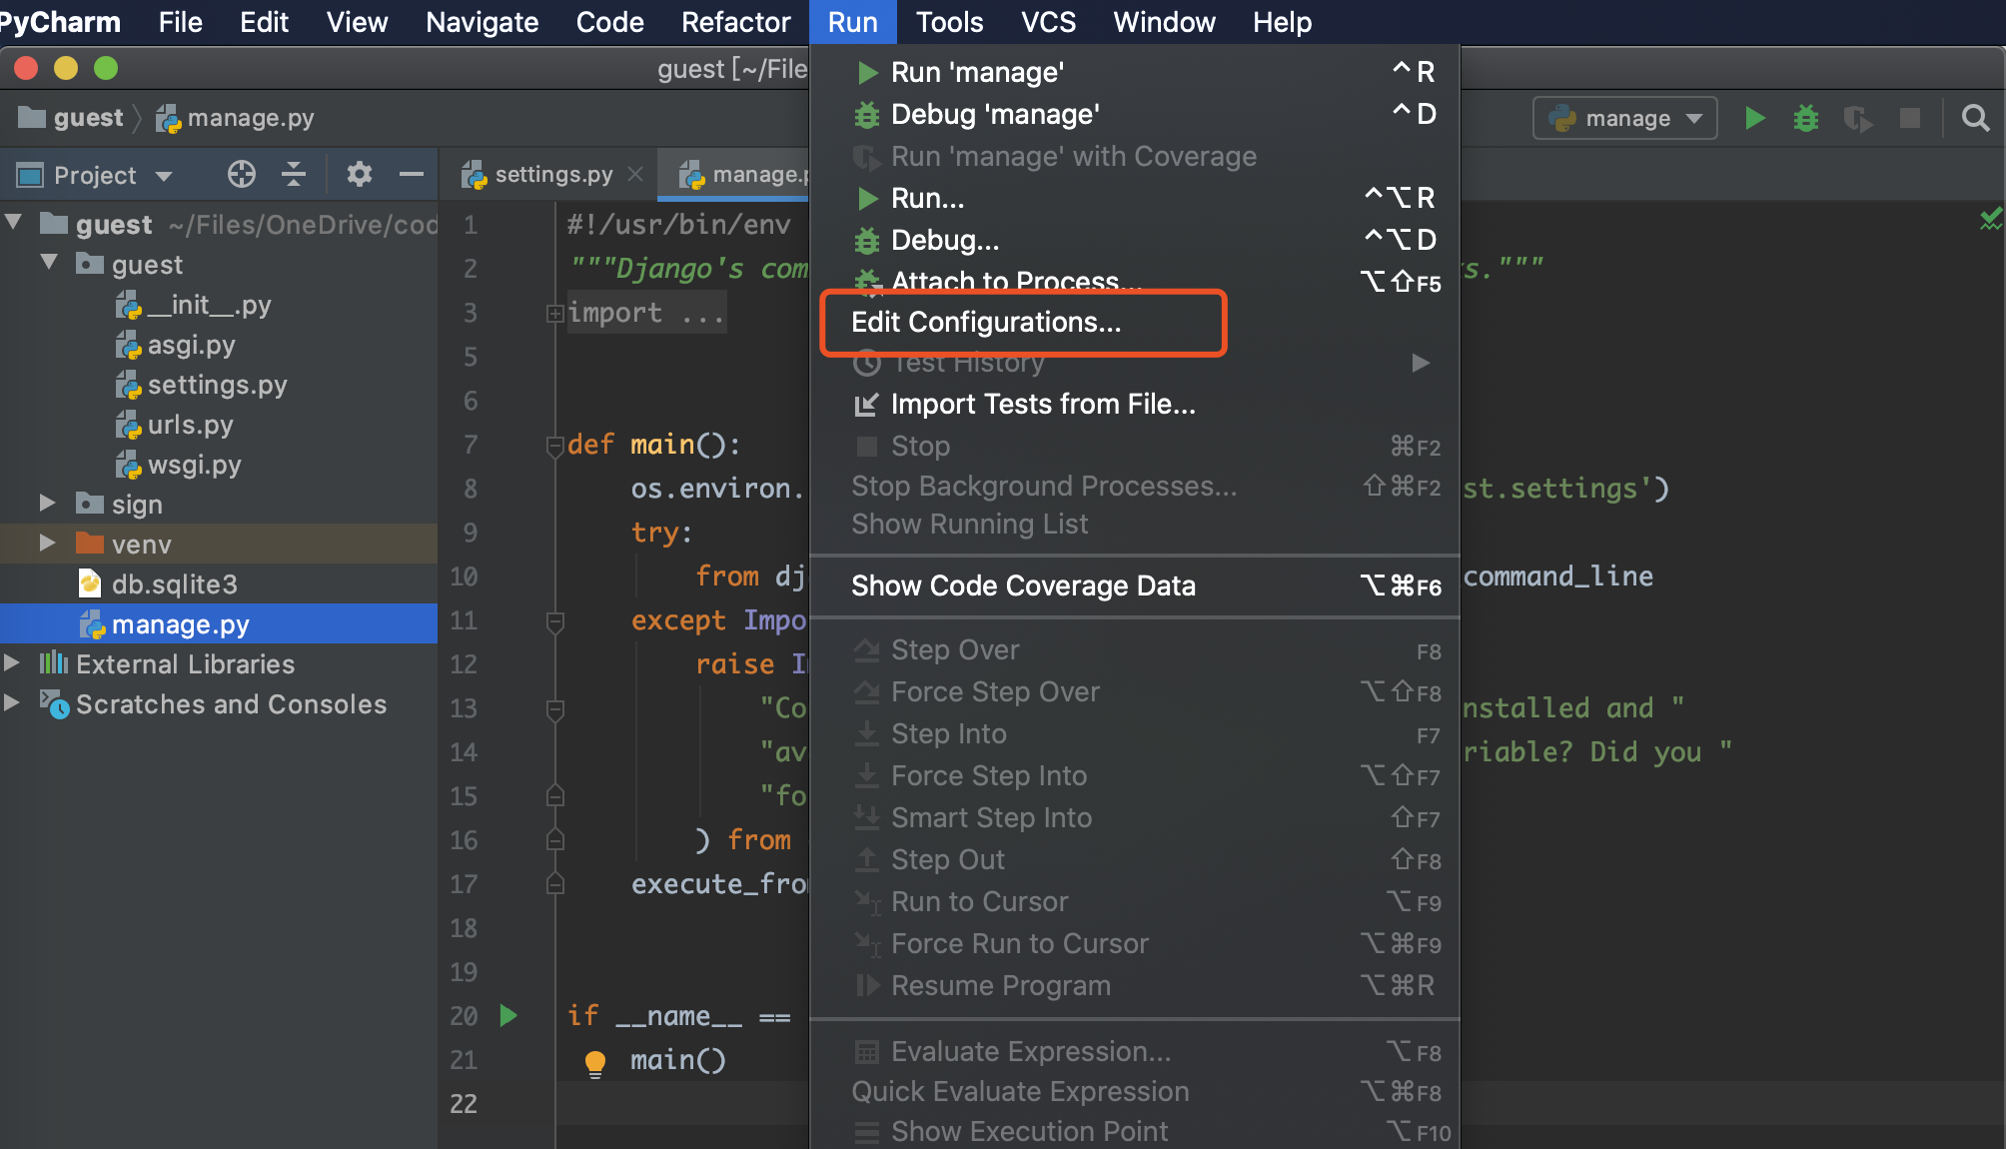Toggle fold marker next to def main()

555,447
